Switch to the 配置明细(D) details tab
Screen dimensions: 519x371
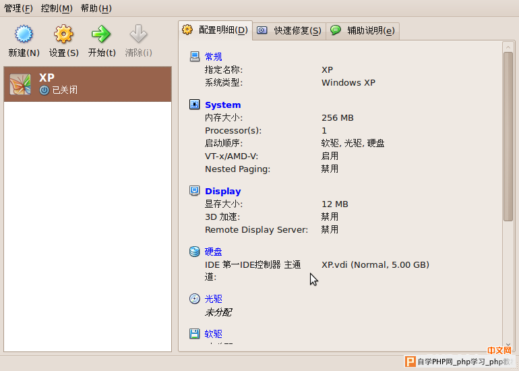pyautogui.click(x=216, y=30)
